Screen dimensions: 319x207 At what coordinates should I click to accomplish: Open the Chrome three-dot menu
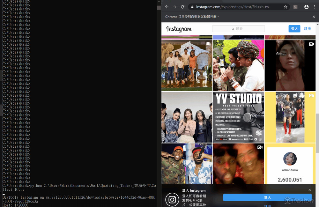pos(314,7)
